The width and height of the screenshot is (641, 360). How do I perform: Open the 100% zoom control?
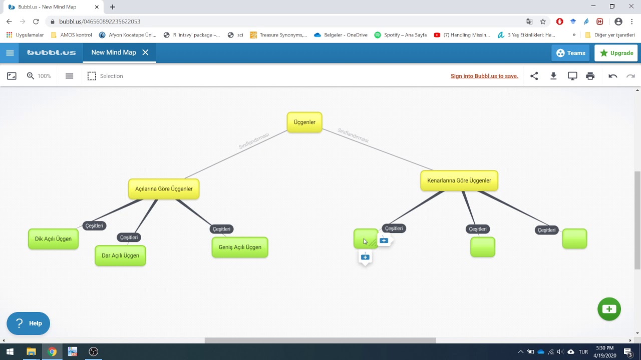click(39, 76)
